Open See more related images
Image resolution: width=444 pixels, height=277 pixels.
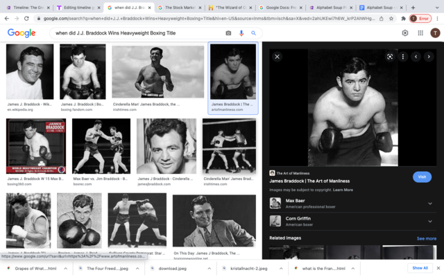pos(427,238)
